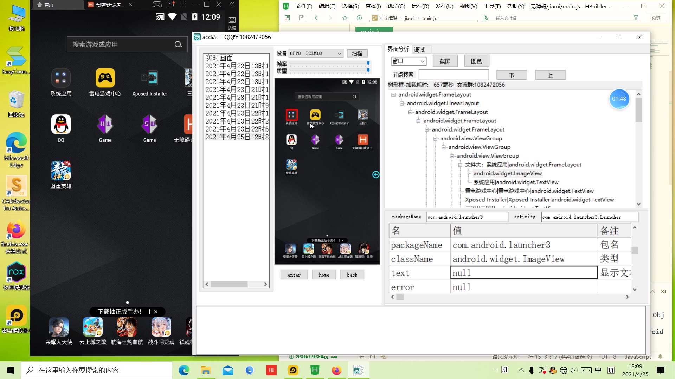Click the emulator gamepad toolbar icon
Image resolution: width=675 pixels, height=379 pixels.
pos(157,5)
